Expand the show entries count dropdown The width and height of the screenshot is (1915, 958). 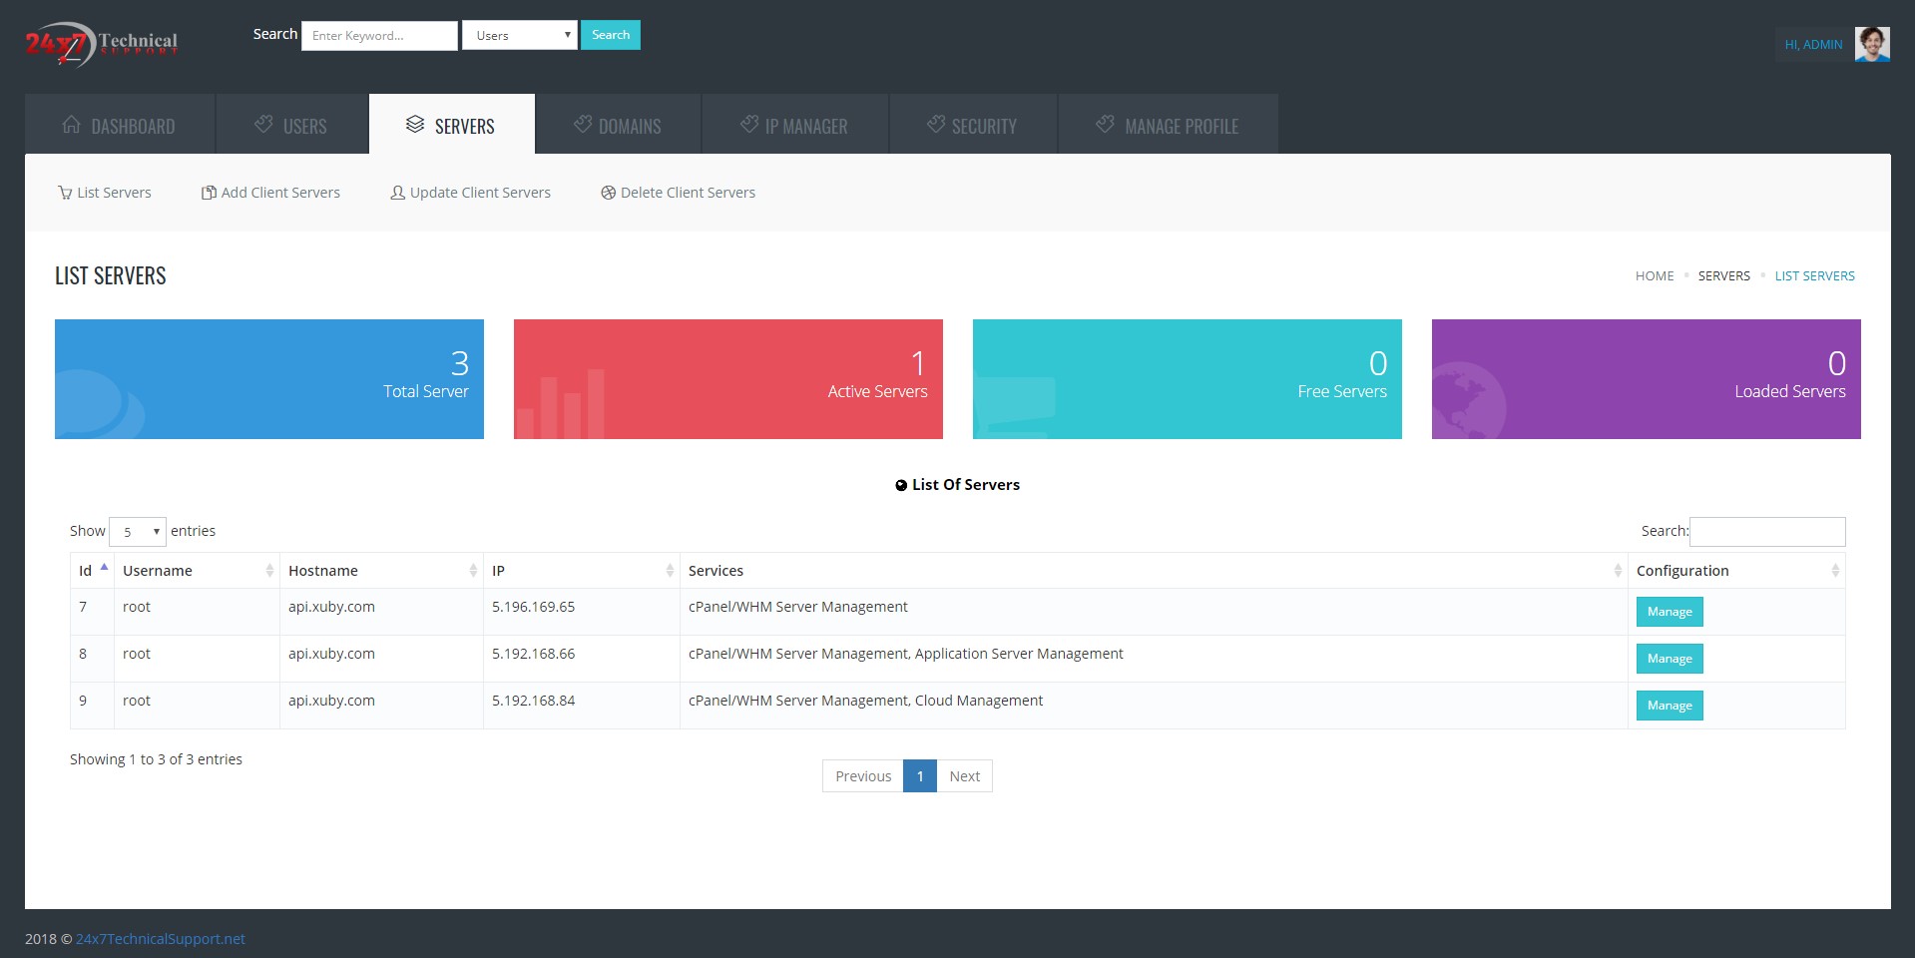click(138, 532)
